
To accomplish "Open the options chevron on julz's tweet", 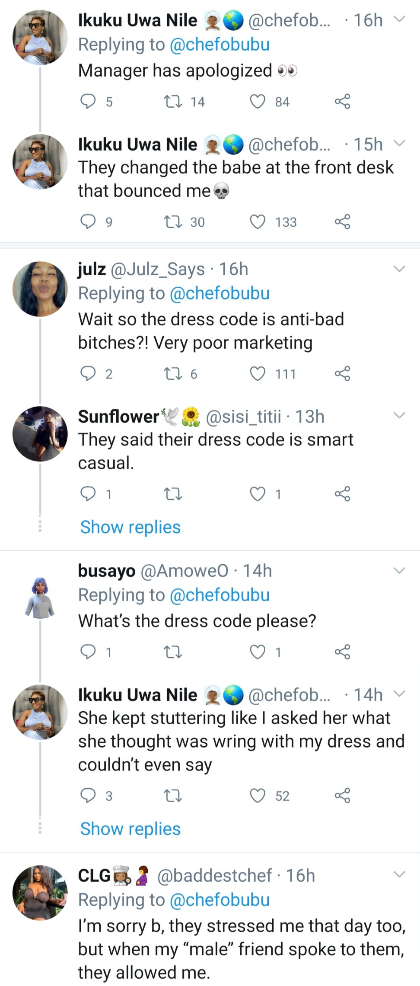I will 400,269.
